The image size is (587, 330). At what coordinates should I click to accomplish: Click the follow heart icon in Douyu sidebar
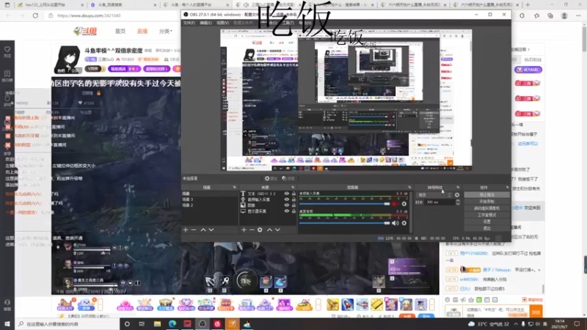pyautogui.click(x=7, y=51)
